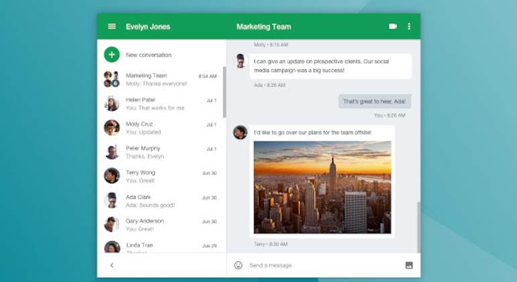Click the Evelyn Jones account name

(x=148, y=27)
